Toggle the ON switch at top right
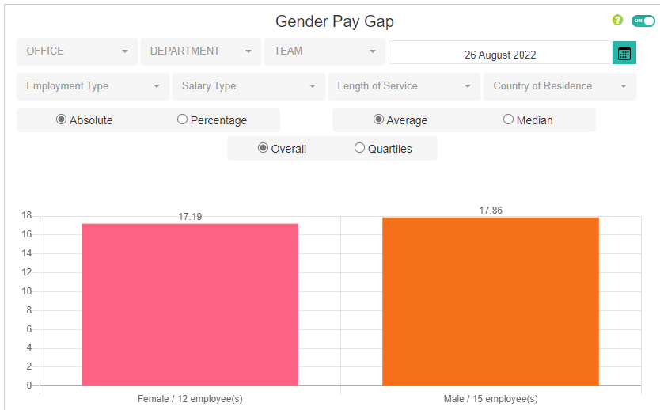Image resolution: width=660 pixels, height=410 pixels. (643, 21)
